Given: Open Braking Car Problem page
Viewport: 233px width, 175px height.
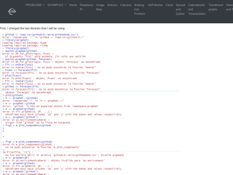Looking at the screenshot, I should pyautogui.click(x=139, y=10).
